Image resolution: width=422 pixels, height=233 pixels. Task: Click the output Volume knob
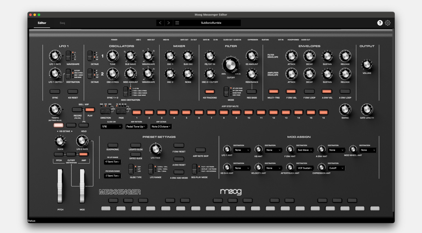click(367, 65)
